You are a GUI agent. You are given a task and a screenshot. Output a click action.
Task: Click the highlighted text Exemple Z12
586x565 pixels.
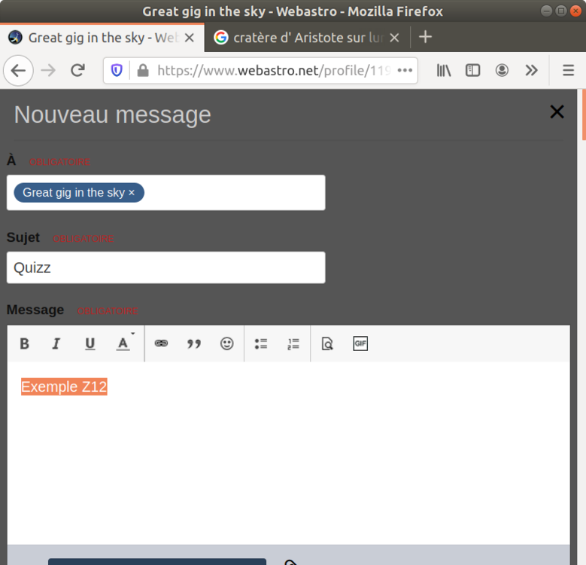pyautogui.click(x=64, y=386)
